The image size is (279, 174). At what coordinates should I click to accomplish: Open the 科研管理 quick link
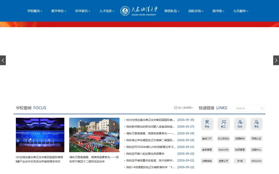click(240, 150)
